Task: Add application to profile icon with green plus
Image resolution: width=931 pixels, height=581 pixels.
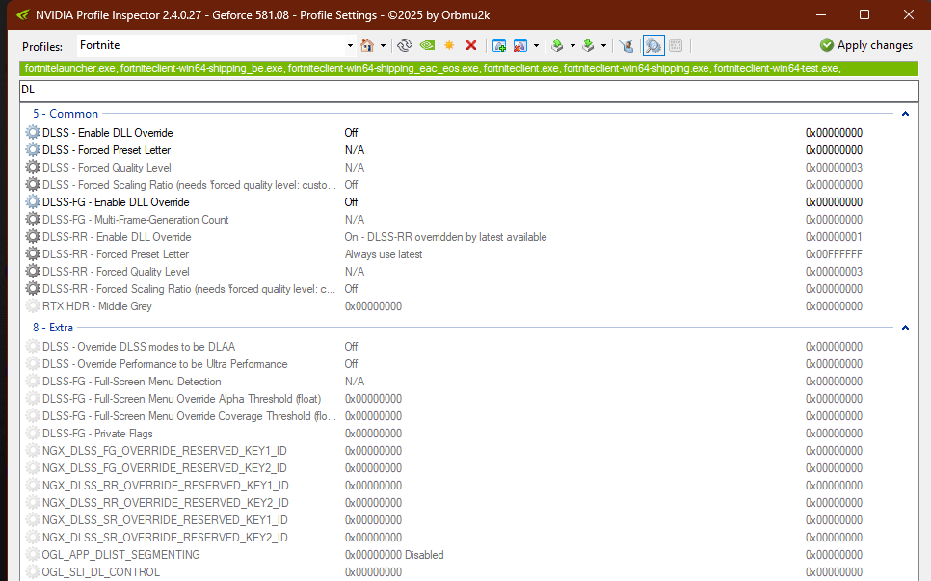Action: [x=499, y=45]
